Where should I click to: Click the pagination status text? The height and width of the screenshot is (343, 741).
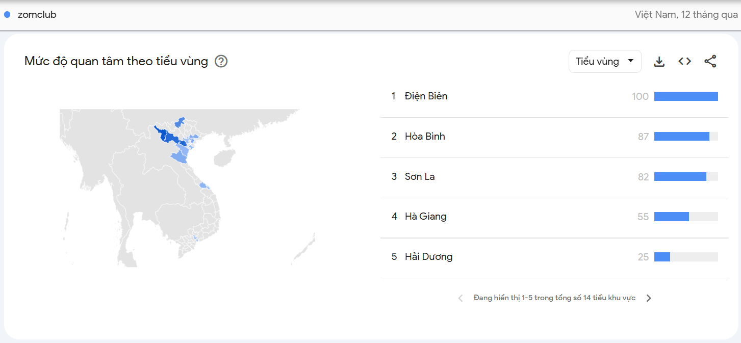coord(554,298)
